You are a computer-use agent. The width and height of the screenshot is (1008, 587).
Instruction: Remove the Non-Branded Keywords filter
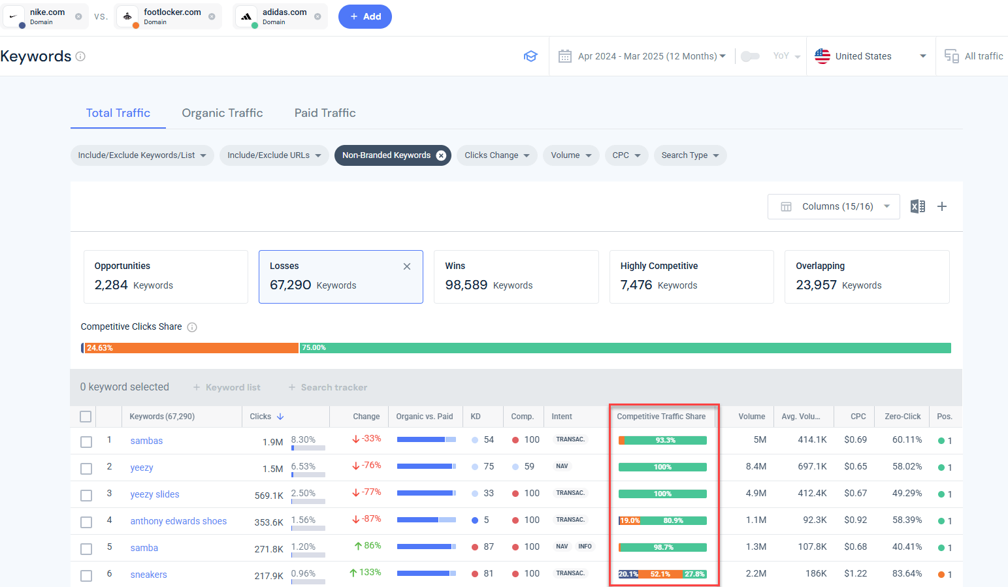point(441,155)
